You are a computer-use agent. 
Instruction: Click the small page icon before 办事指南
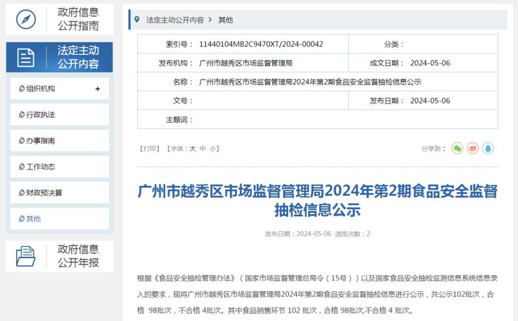tap(22, 140)
